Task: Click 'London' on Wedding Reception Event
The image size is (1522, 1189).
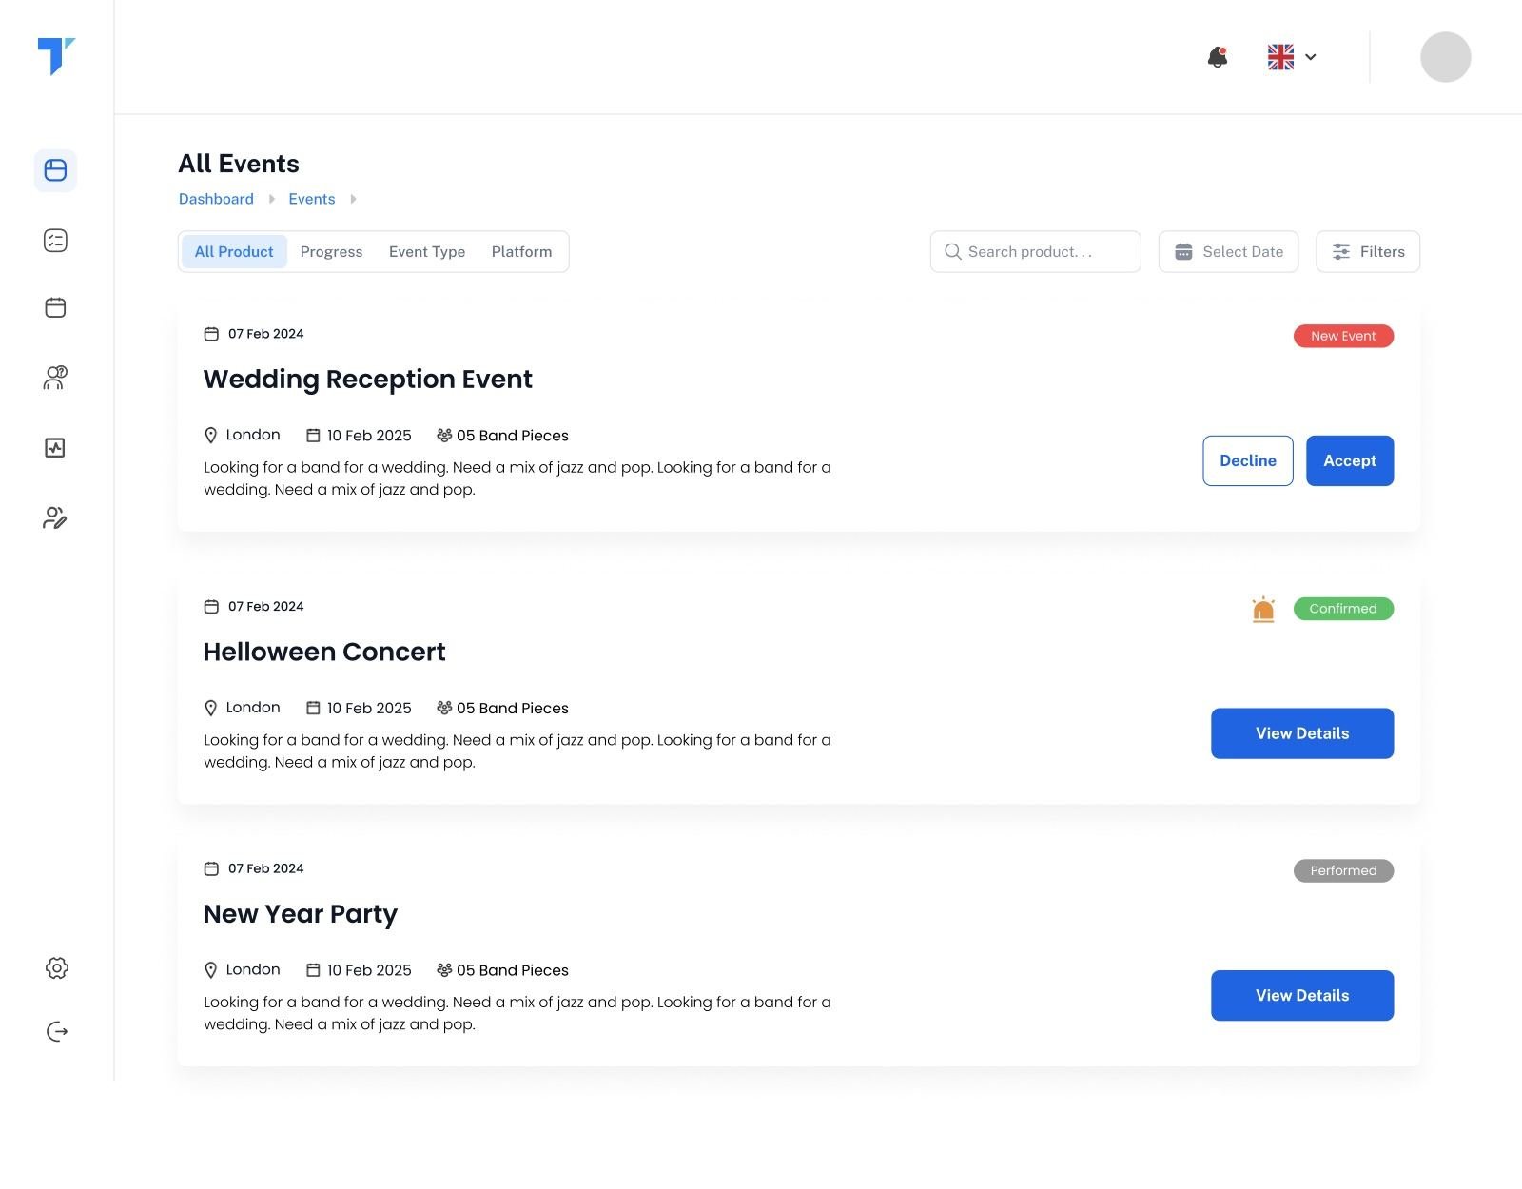Action: (253, 435)
